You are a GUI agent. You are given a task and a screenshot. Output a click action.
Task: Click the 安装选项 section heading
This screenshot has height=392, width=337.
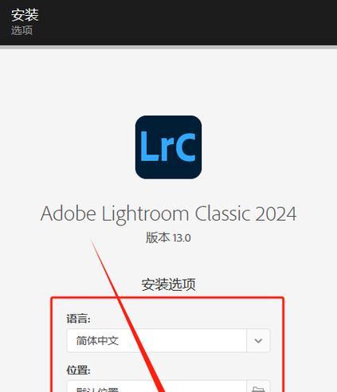tap(168, 284)
